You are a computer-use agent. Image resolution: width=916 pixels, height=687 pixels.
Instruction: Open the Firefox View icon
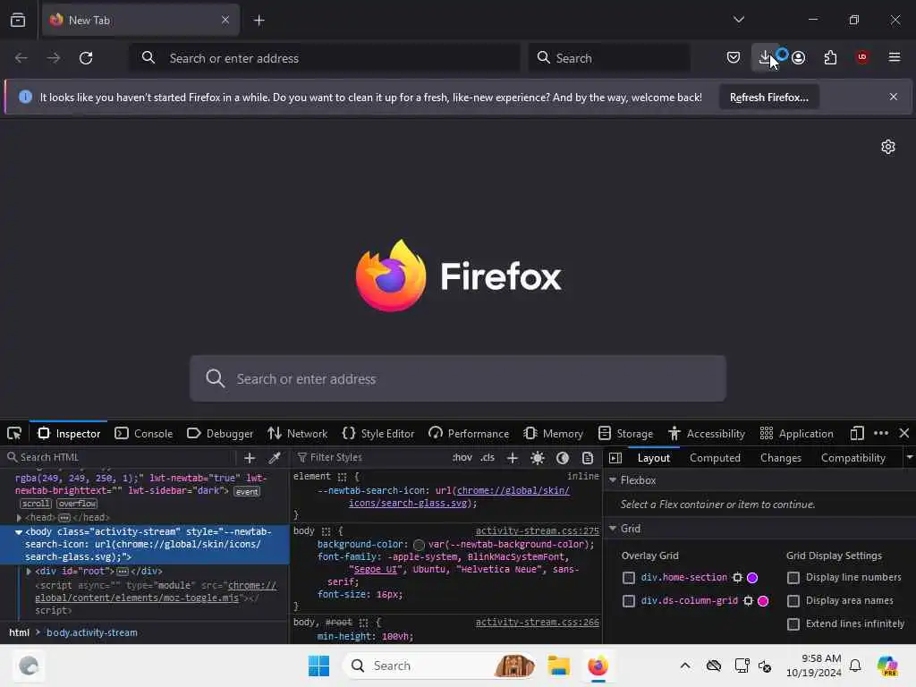pos(18,21)
